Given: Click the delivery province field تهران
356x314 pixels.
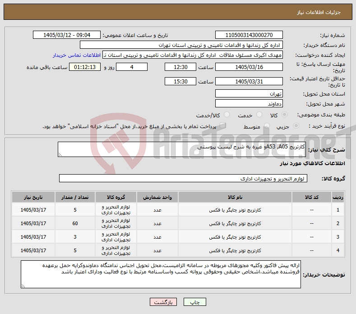Looking at the screenshot, I should [249, 93].
